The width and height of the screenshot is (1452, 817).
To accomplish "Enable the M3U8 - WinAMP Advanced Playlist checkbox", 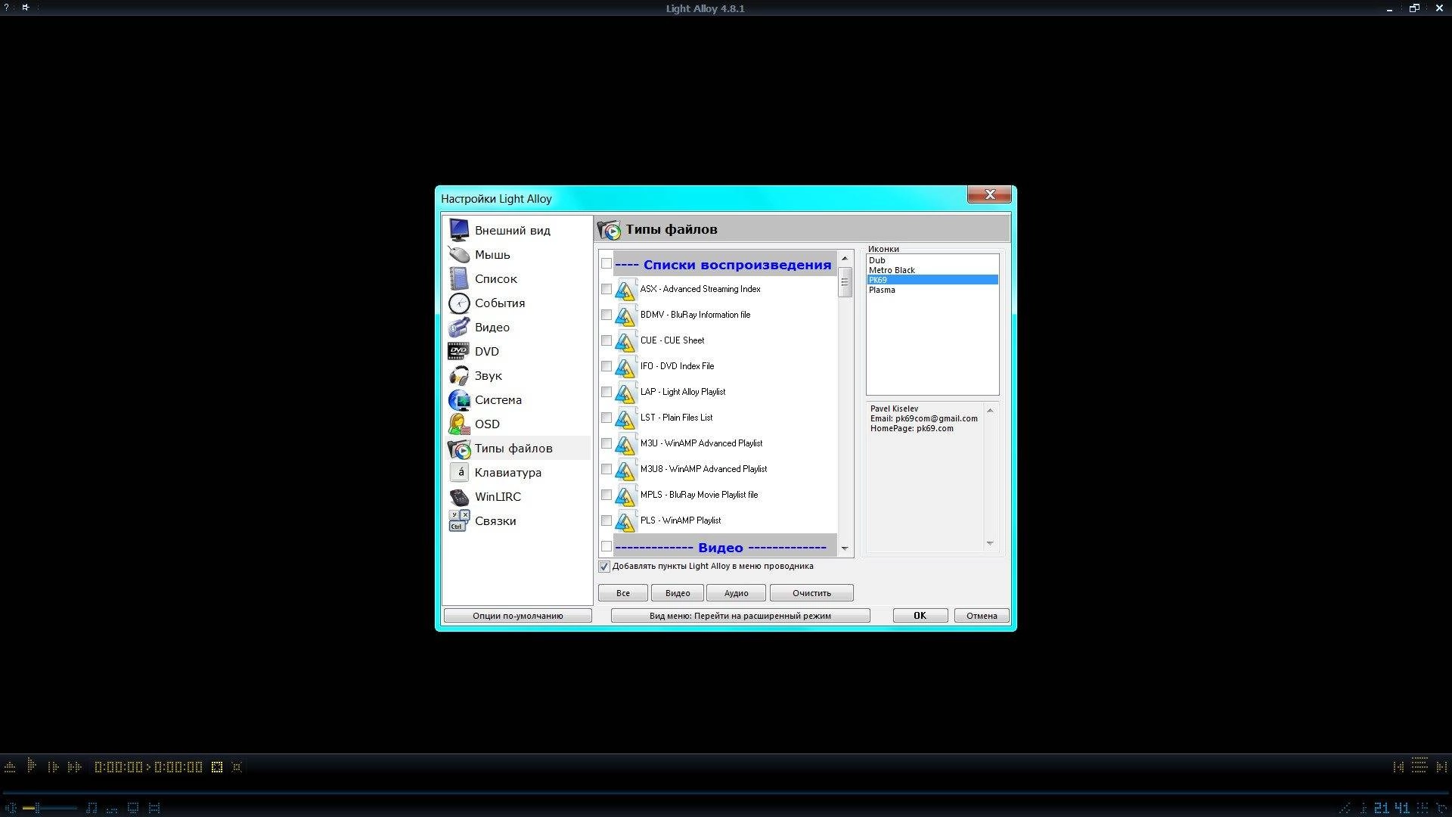I will [x=607, y=469].
